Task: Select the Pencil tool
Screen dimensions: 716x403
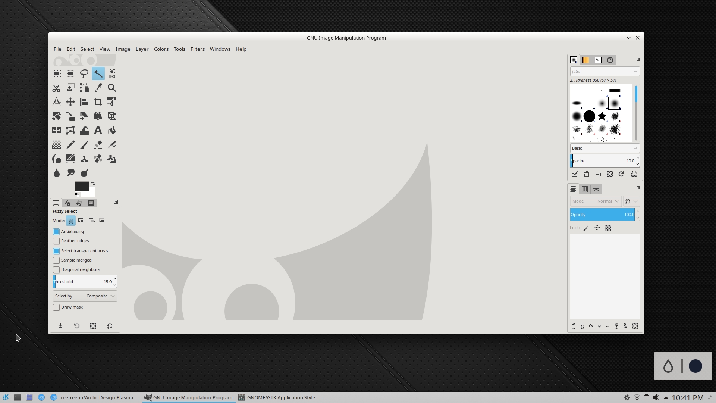Action: tap(70, 144)
